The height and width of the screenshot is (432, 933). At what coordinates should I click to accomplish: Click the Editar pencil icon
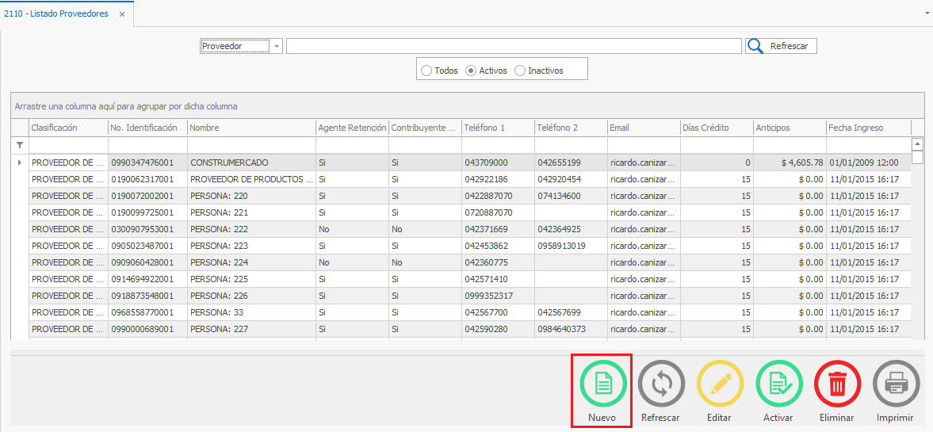pos(720,384)
